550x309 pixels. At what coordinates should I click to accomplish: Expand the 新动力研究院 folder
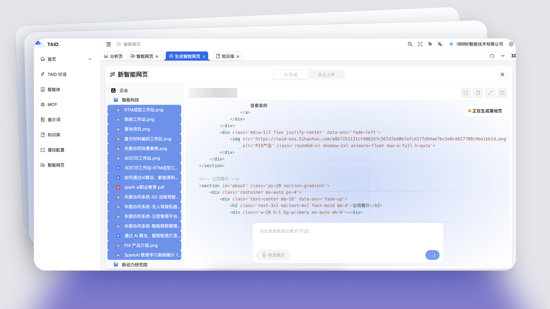(134, 265)
